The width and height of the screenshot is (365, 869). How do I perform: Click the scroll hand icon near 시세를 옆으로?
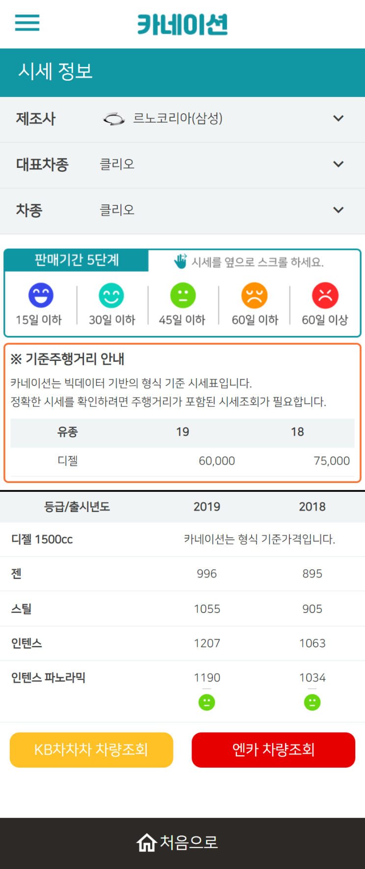pyautogui.click(x=180, y=261)
